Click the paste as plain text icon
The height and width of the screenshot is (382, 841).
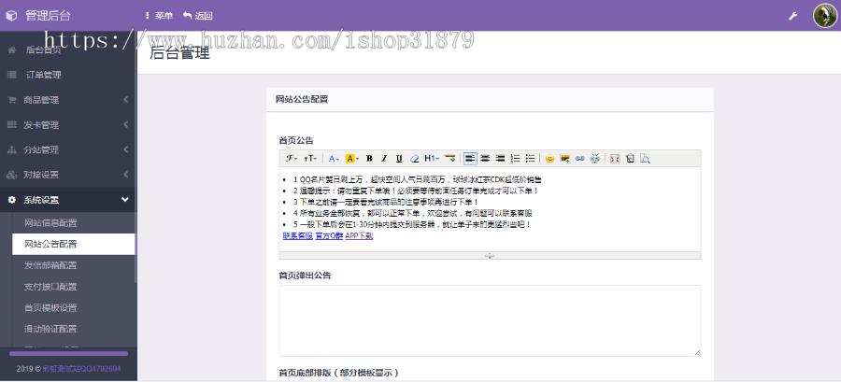pyautogui.click(x=630, y=159)
